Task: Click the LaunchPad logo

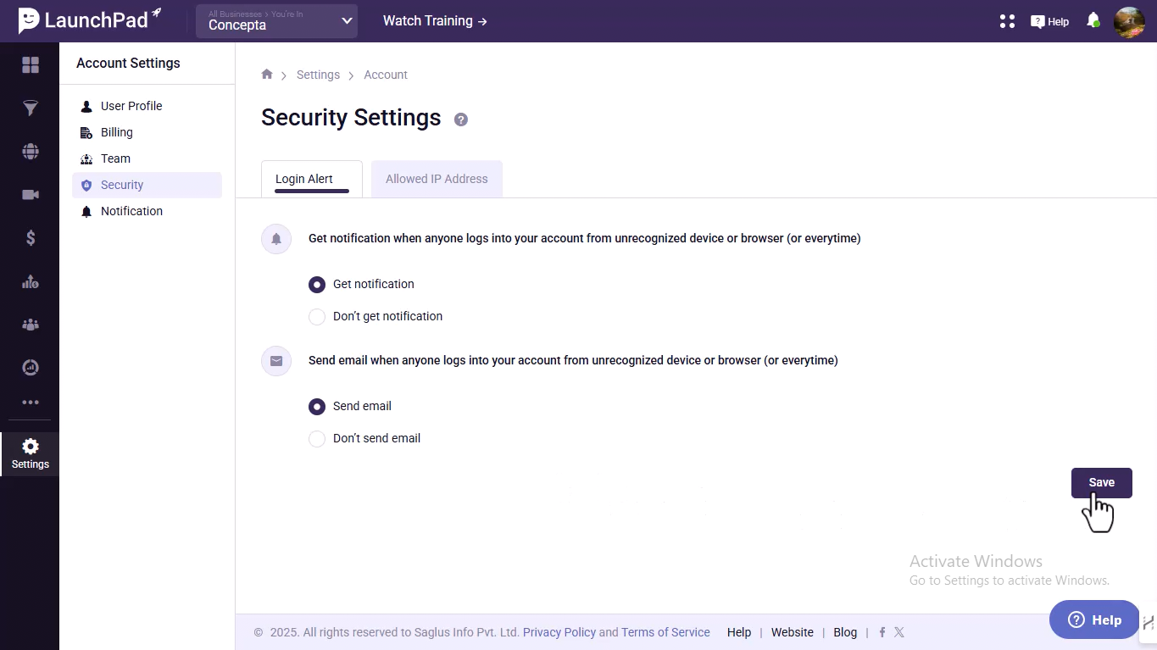Action: [90, 20]
